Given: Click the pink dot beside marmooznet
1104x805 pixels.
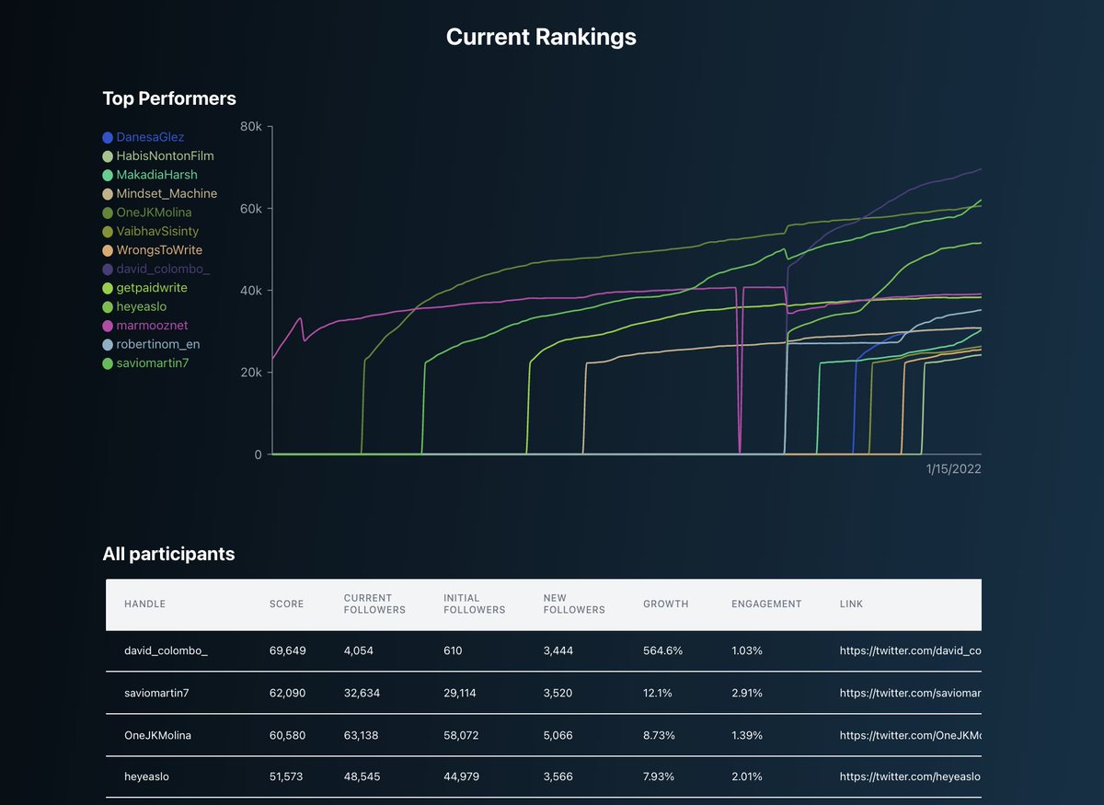Looking at the screenshot, I should click(108, 325).
